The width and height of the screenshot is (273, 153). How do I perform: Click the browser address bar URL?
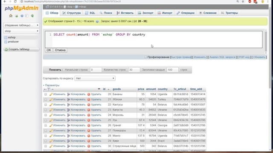point(73,1)
